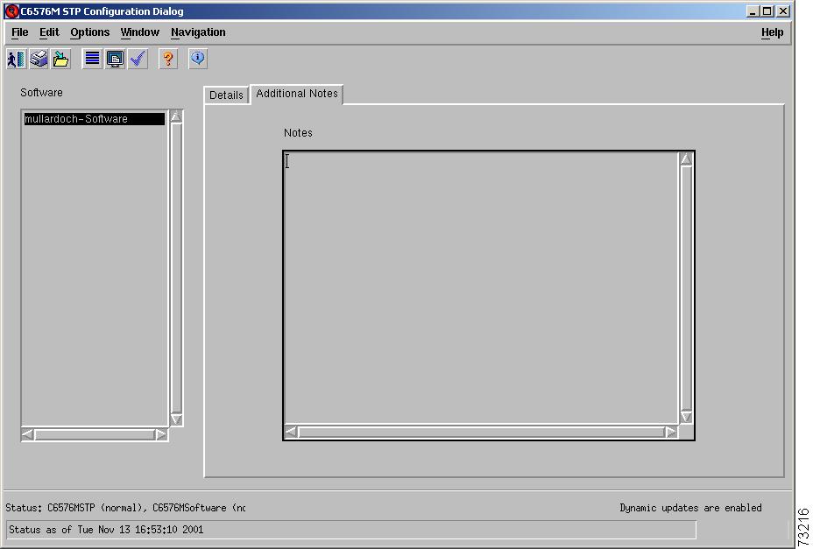
Task: Click the blue checkmark toolbar icon
Action: point(138,59)
